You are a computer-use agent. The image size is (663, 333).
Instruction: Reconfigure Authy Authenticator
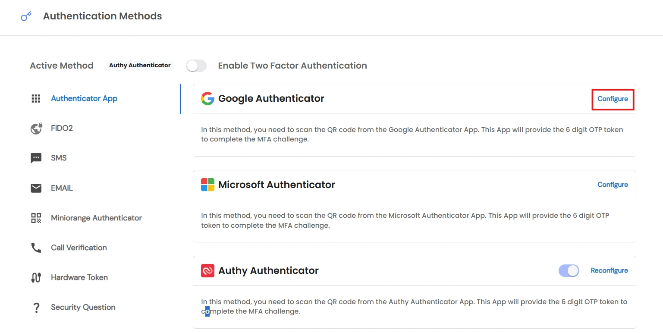click(x=609, y=270)
